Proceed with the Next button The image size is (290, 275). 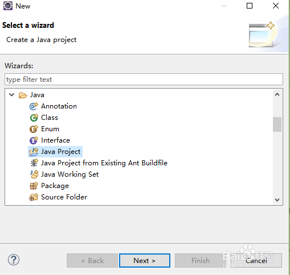pyautogui.click(x=145, y=261)
